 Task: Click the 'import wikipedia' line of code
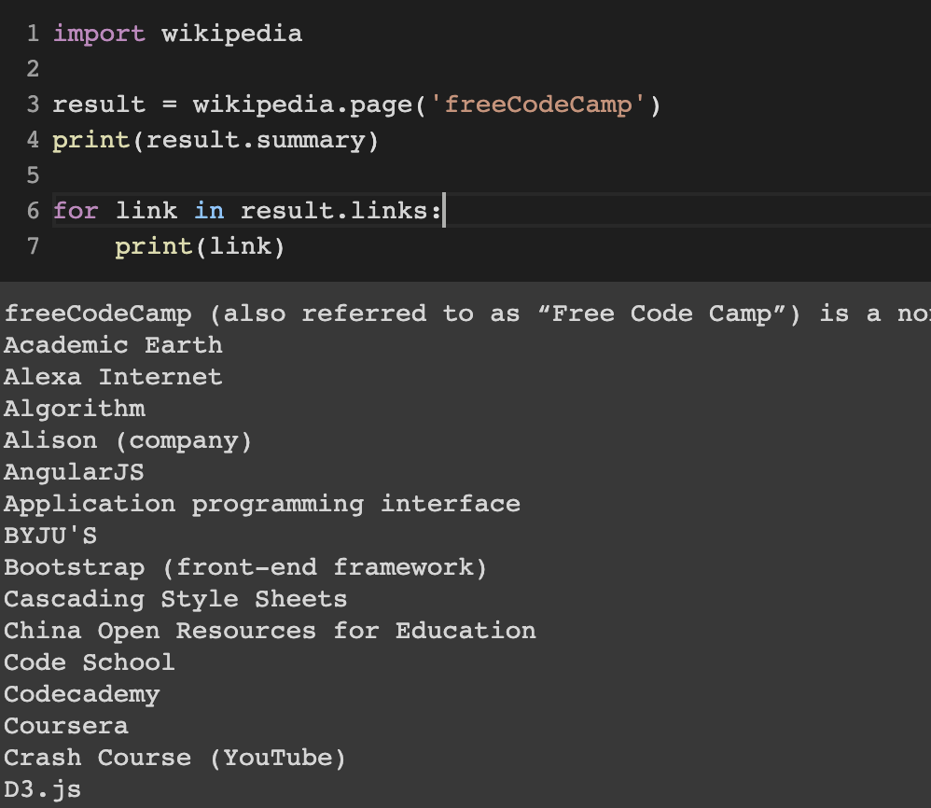coord(177,34)
